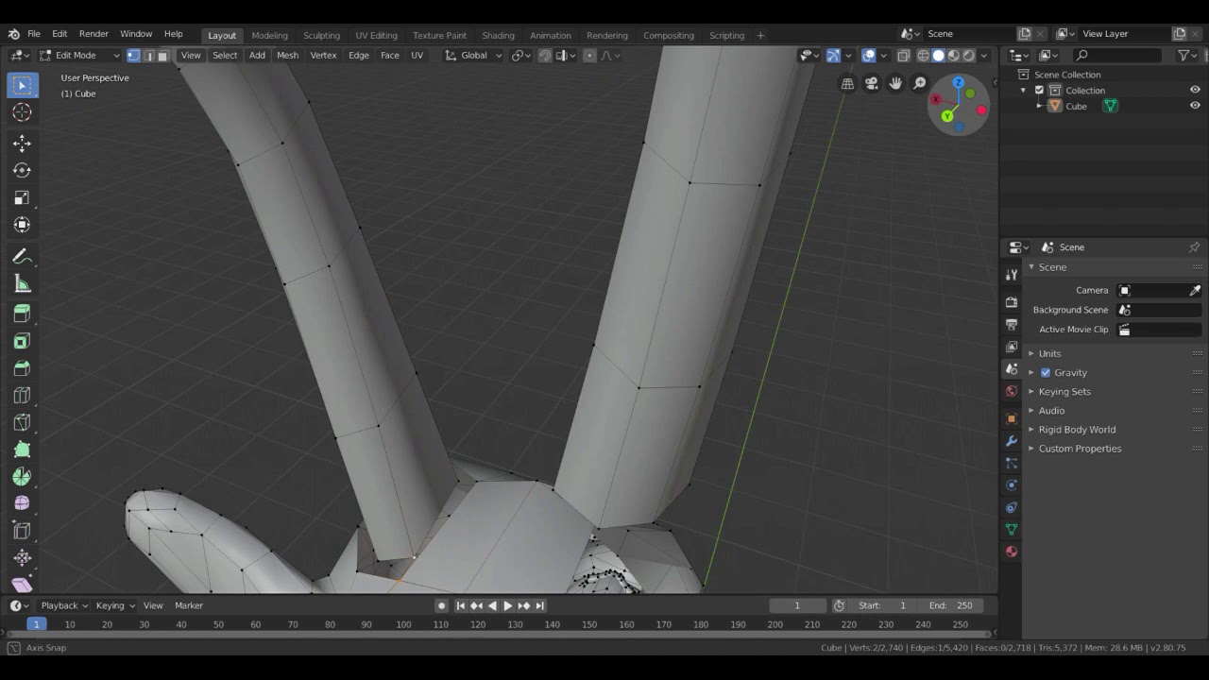Open the Modifiers wrench properties tab

coord(1012,441)
